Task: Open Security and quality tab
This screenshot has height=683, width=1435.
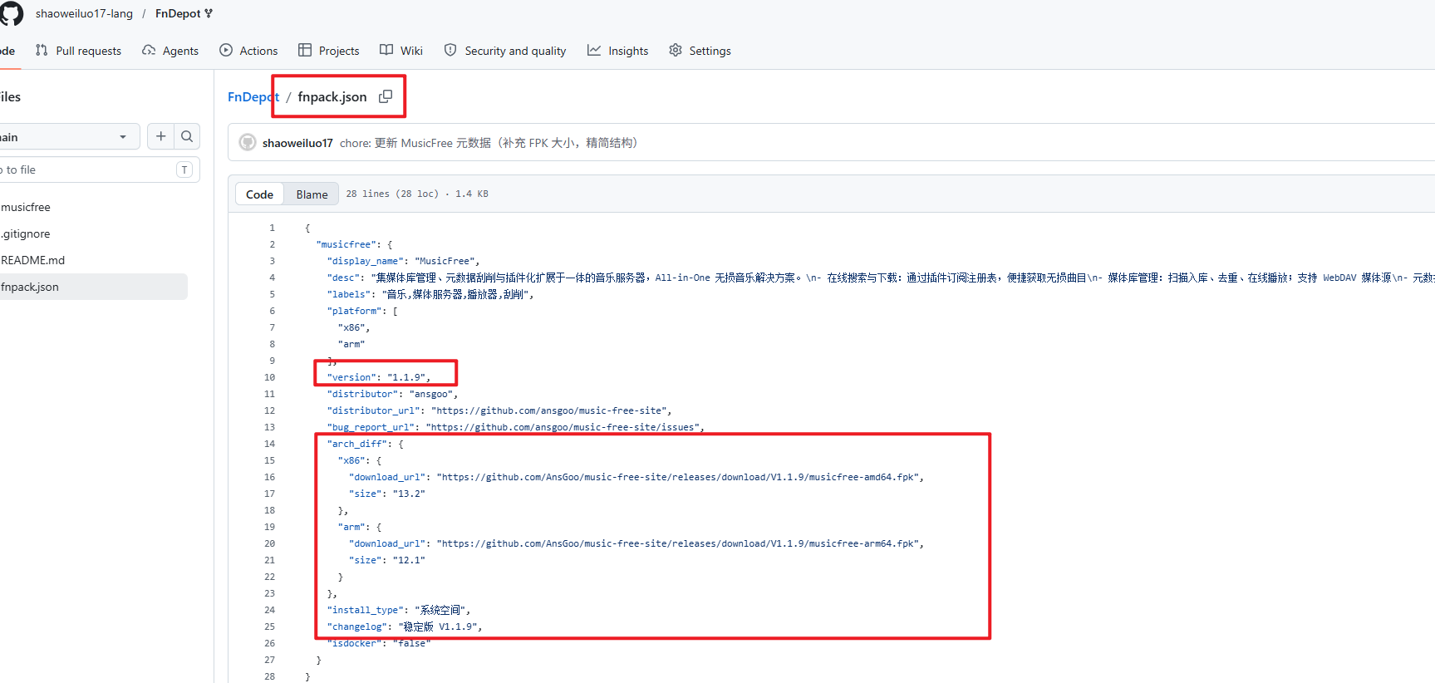Action: [x=505, y=51]
